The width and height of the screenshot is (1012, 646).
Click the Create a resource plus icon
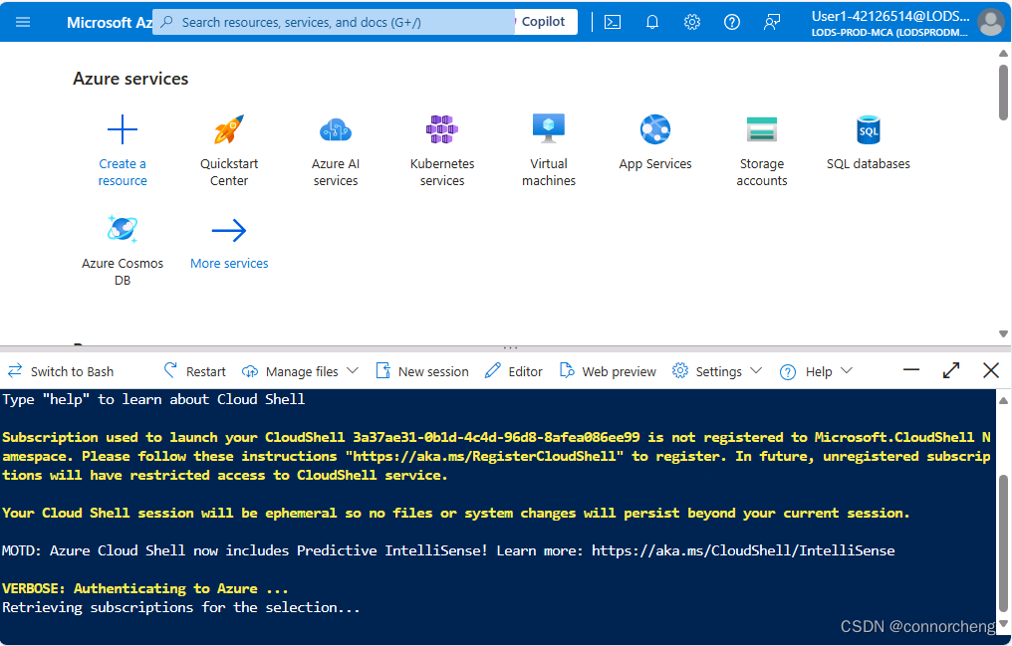(122, 129)
